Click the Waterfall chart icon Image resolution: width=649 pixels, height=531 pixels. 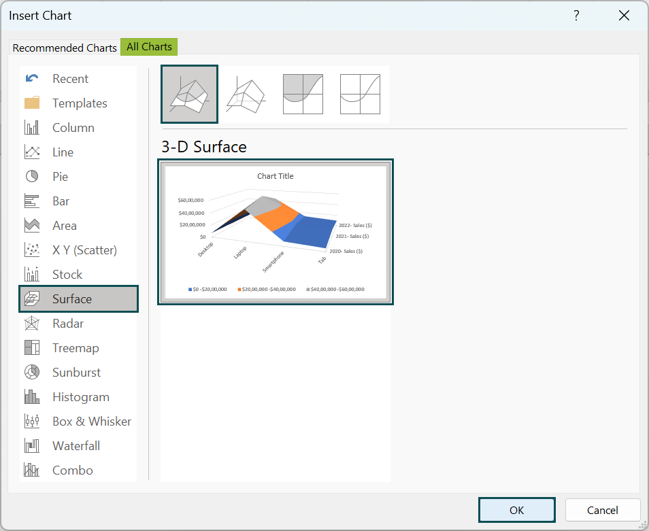point(32,446)
